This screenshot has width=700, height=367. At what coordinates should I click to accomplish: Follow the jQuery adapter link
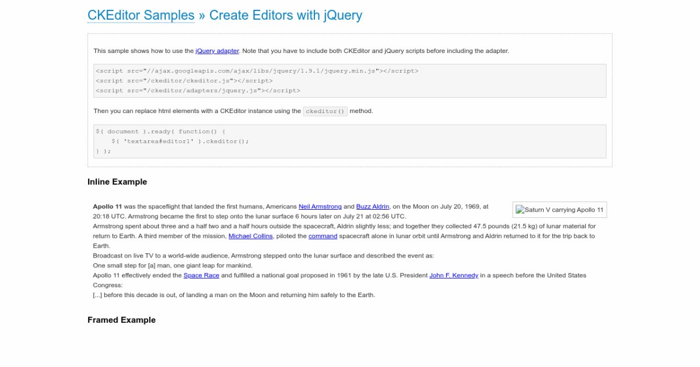(217, 51)
